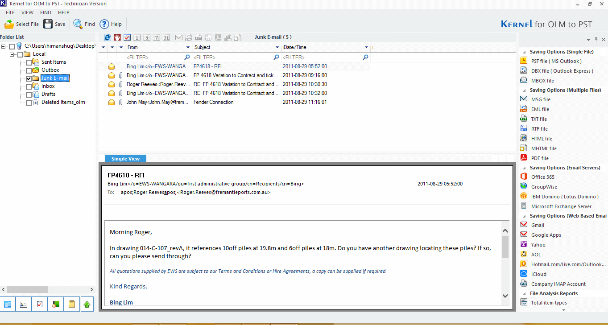Open the yellow notes icon

coord(72,304)
